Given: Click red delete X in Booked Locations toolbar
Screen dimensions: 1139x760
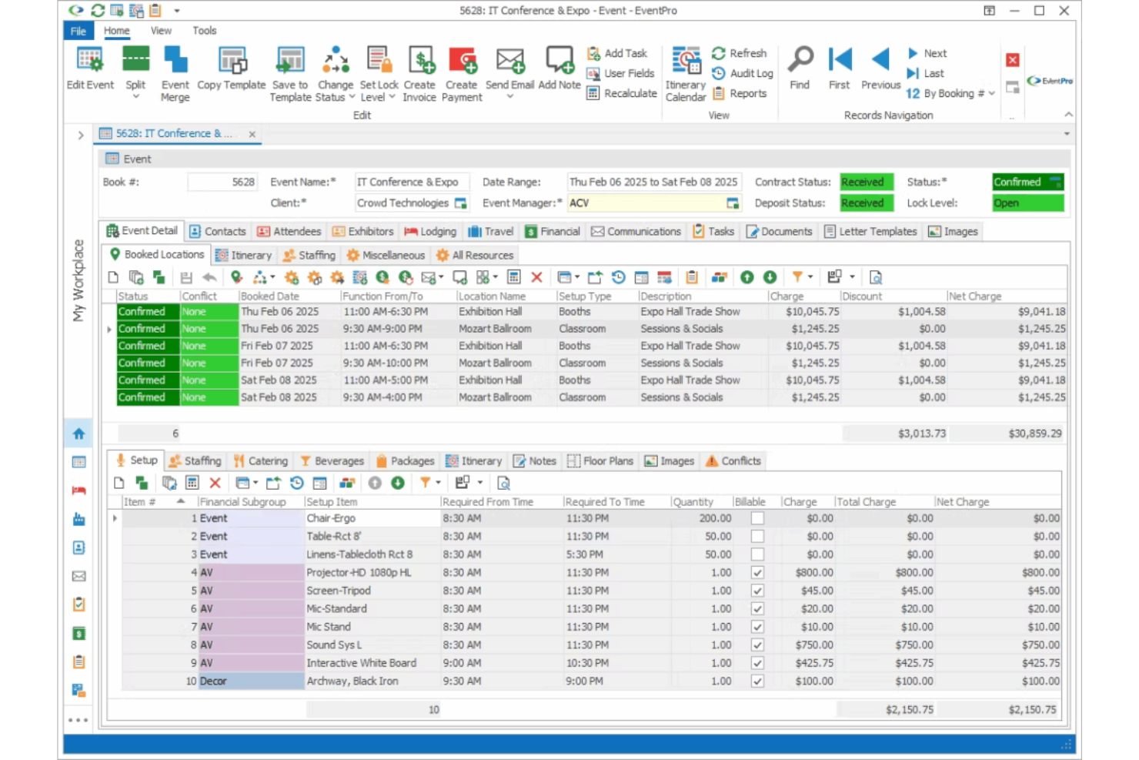Looking at the screenshot, I should tap(537, 277).
